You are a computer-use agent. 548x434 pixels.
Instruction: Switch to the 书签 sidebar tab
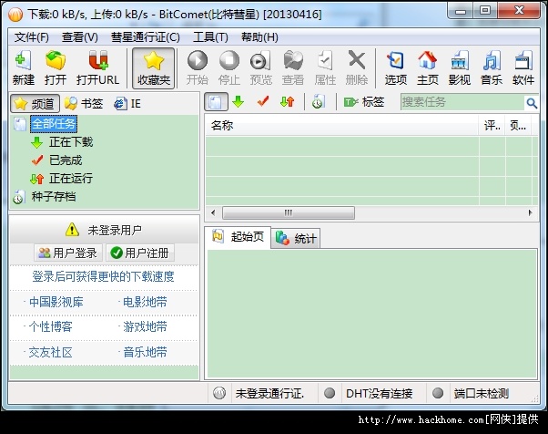84,103
